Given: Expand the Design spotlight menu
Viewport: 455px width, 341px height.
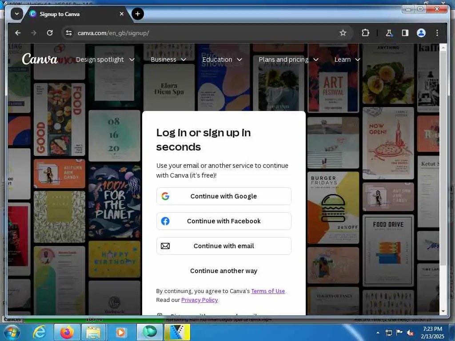Looking at the screenshot, I should tap(105, 59).
